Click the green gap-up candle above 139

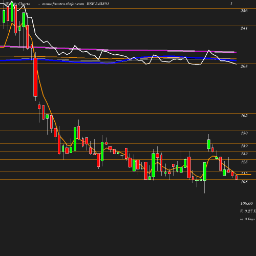point(209,144)
